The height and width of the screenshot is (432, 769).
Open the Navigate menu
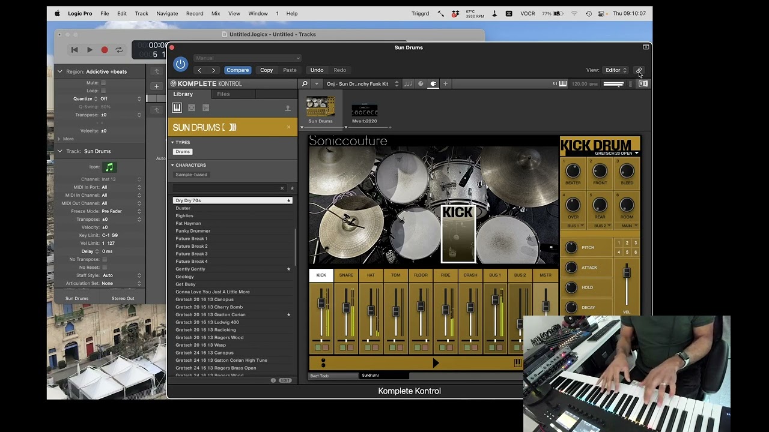click(x=167, y=13)
